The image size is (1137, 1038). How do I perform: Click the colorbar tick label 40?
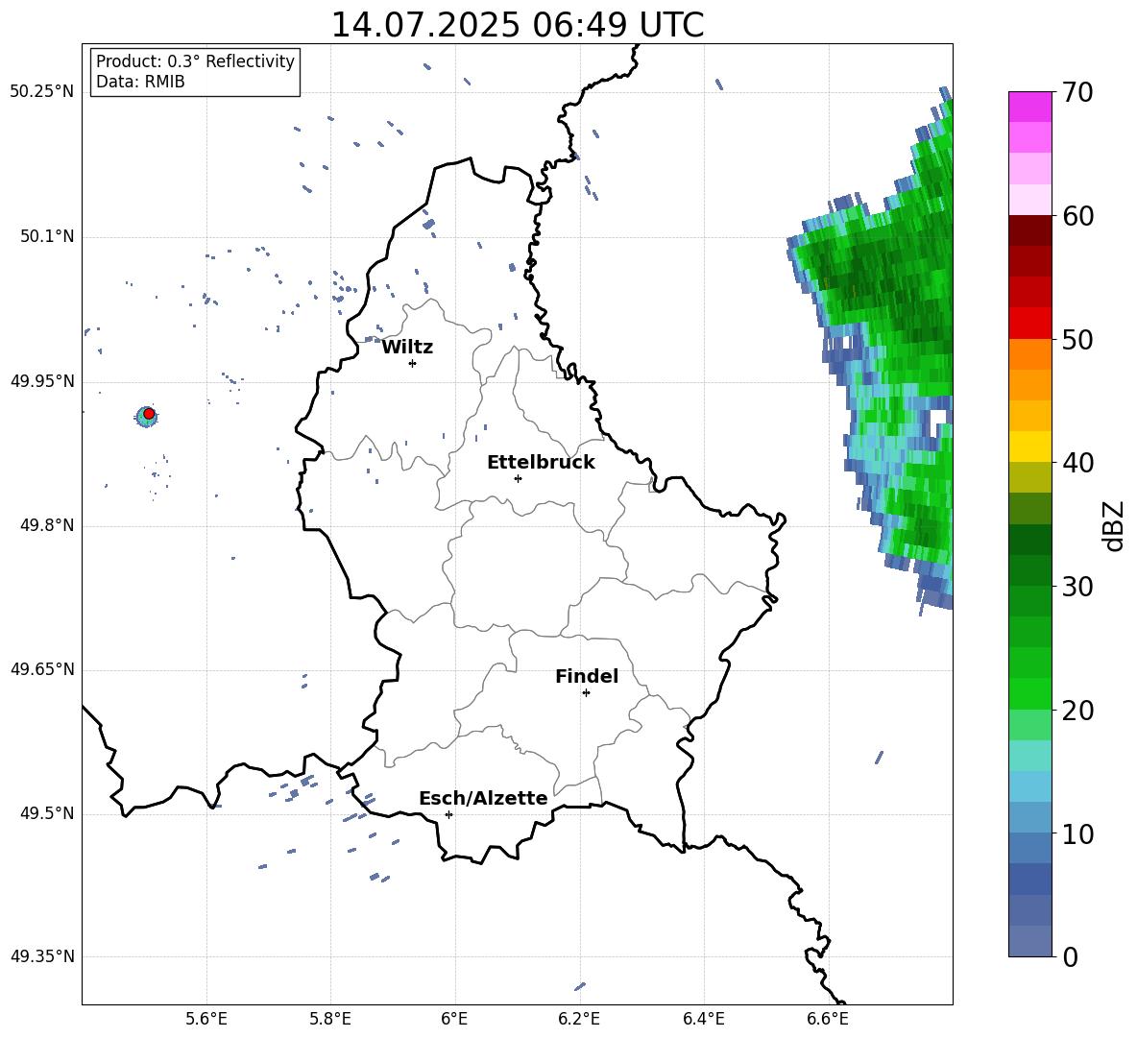pos(1077,463)
